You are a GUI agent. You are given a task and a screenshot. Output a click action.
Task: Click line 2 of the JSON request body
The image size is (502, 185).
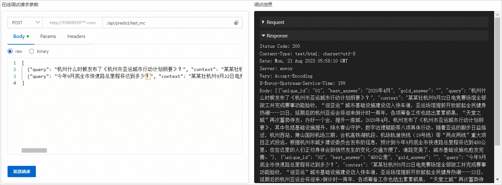point(135,69)
